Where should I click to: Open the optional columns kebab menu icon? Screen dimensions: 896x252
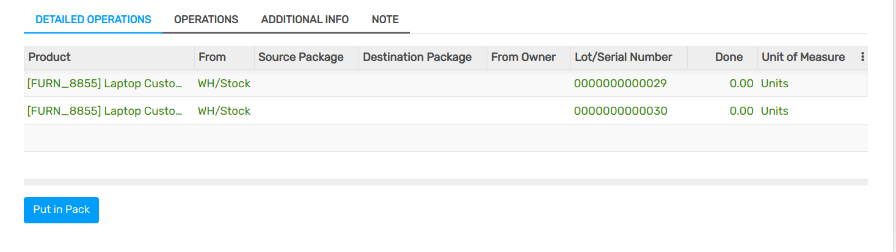click(x=862, y=57)
